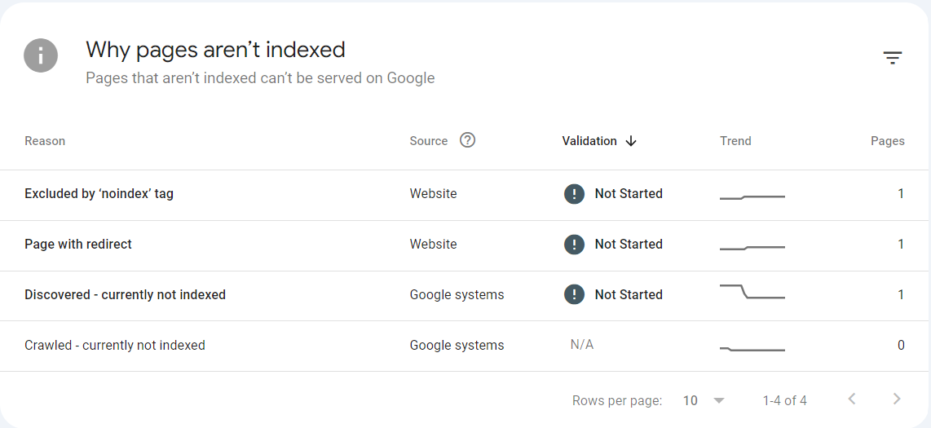Screen dimensions: 931x428
Task: Click warning icon in noindex tag row
Action: (574, 194)
